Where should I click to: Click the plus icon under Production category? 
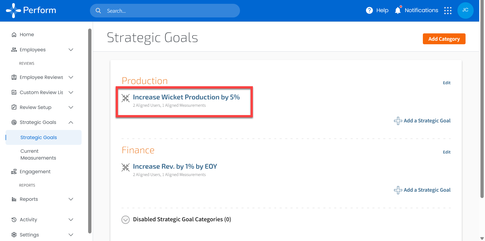(x=398, y=121)
